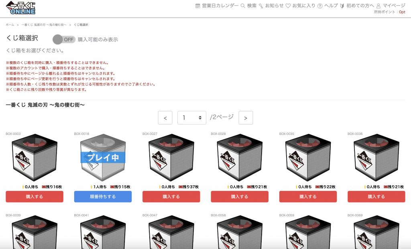
Task: Open お知らせ notifications icon
Action: tap(261, 6)
